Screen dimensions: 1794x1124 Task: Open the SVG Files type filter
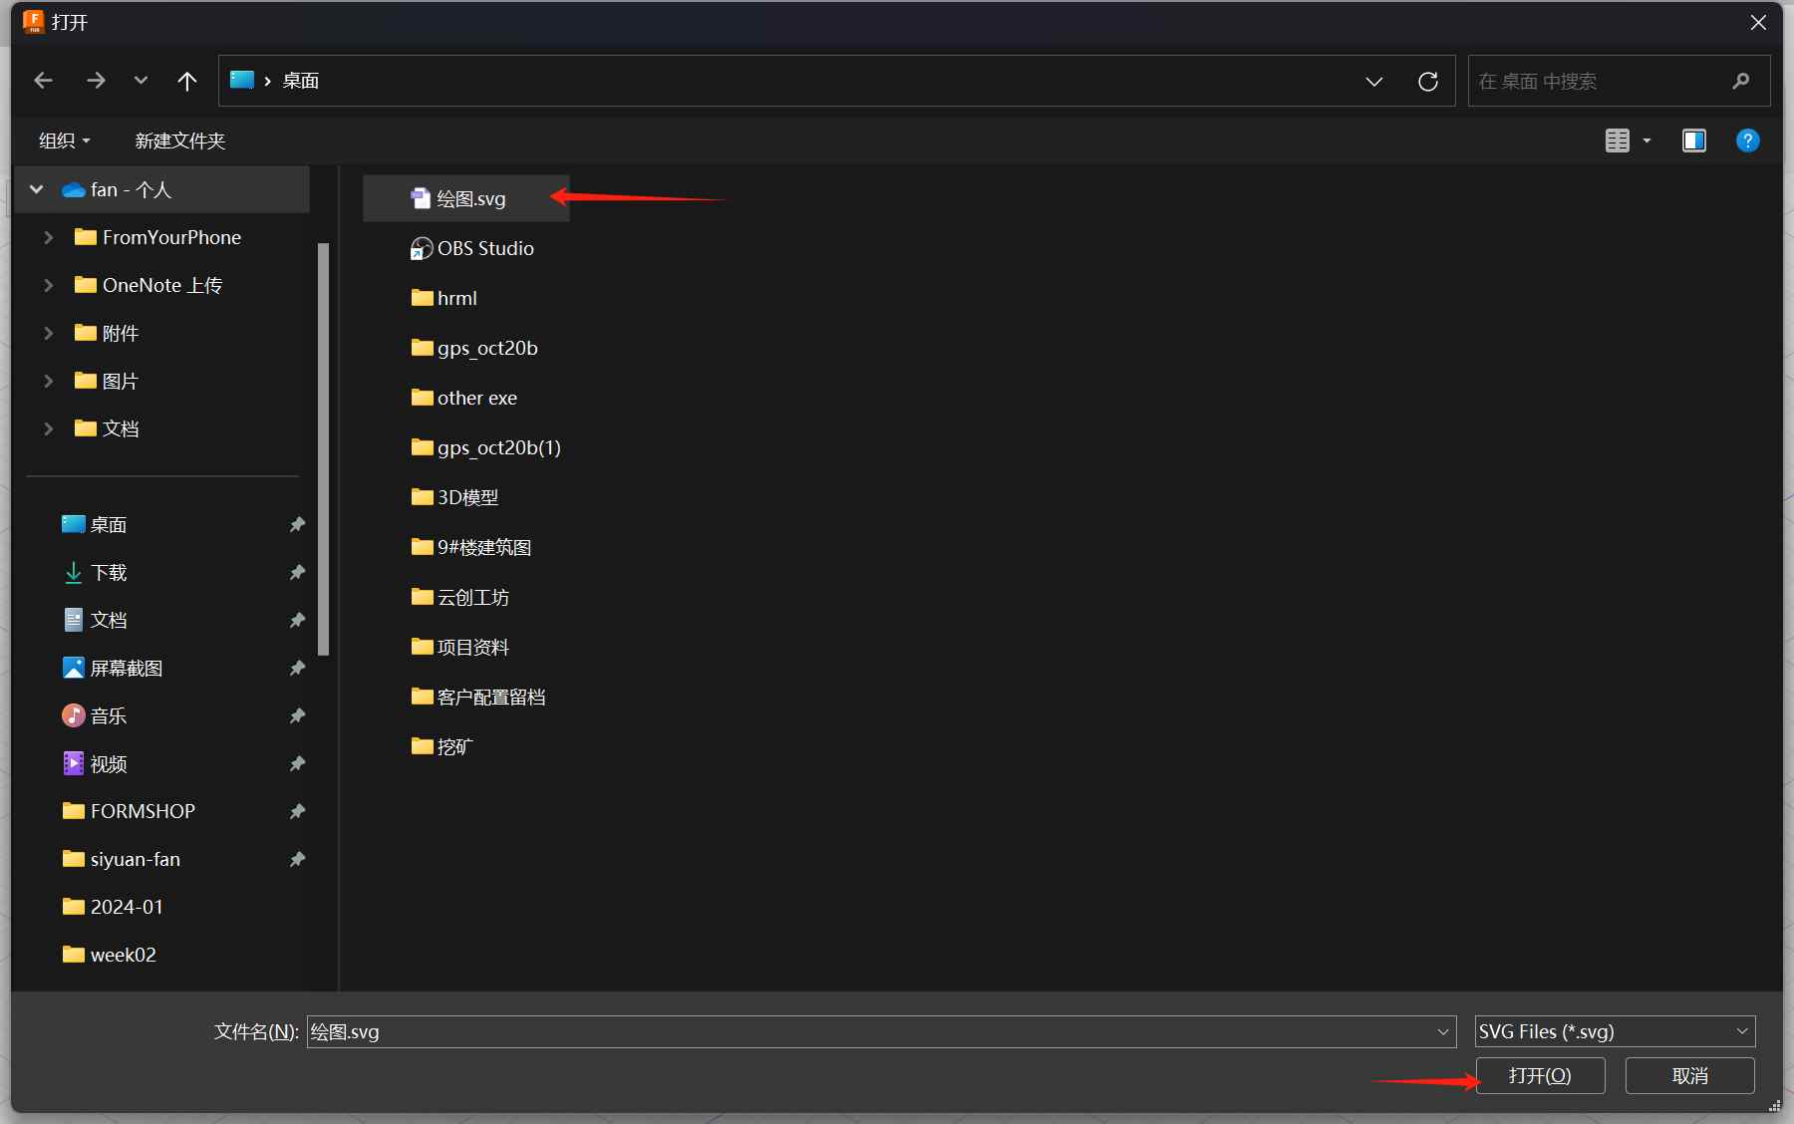pos(1615,1031)
